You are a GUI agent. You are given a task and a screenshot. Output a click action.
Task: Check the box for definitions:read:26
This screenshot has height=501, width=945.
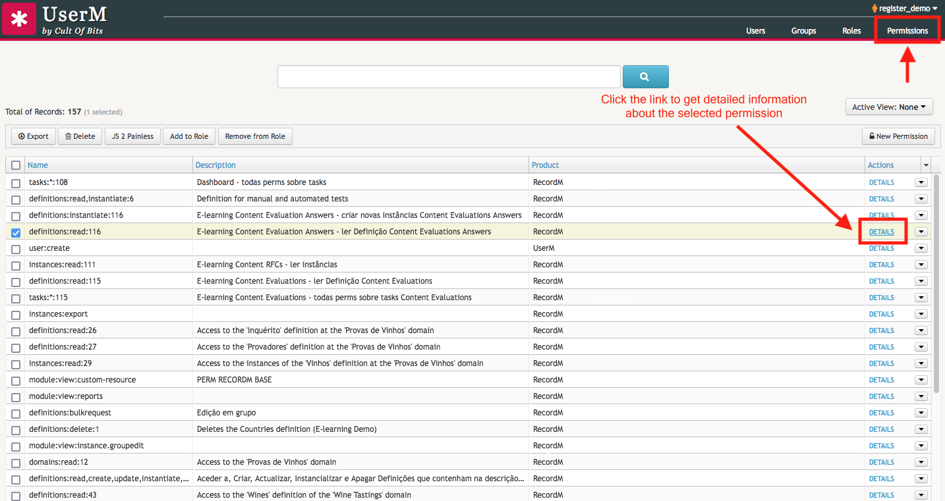click(16, 331)
